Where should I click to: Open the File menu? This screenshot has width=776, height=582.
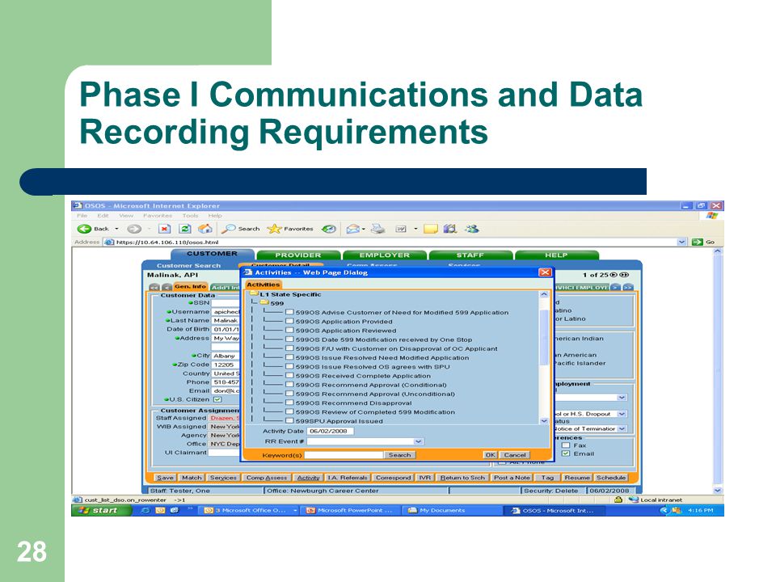tap(82, 216)
